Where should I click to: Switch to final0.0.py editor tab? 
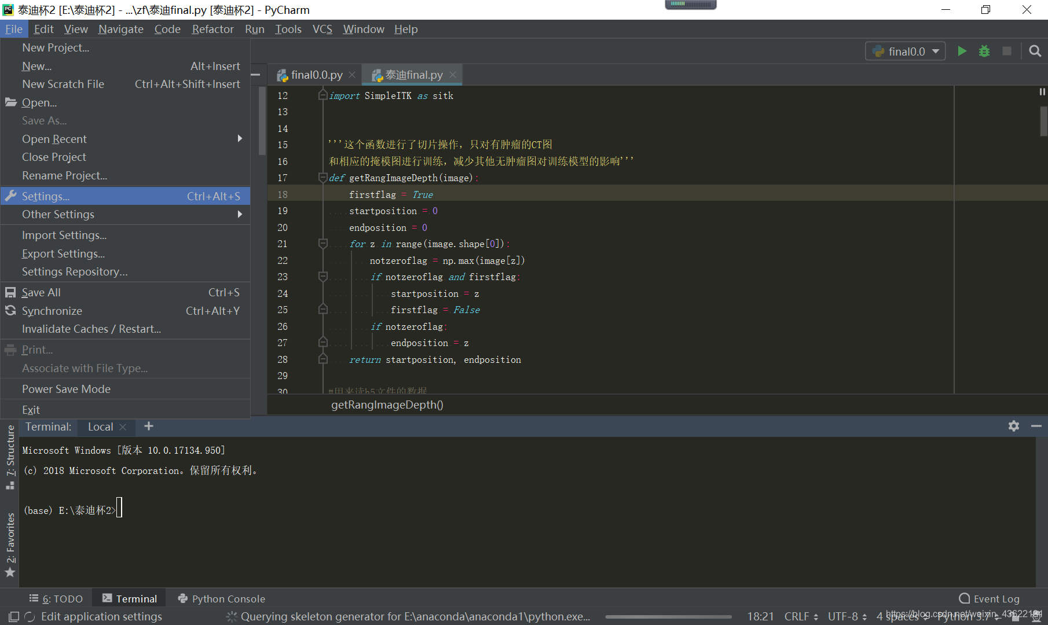316,75
